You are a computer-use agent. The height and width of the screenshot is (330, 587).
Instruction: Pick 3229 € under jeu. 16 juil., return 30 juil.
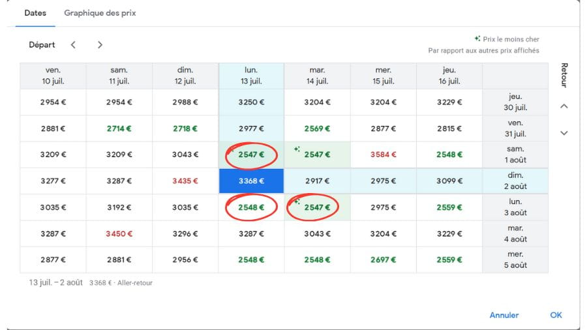click(449, 102)
